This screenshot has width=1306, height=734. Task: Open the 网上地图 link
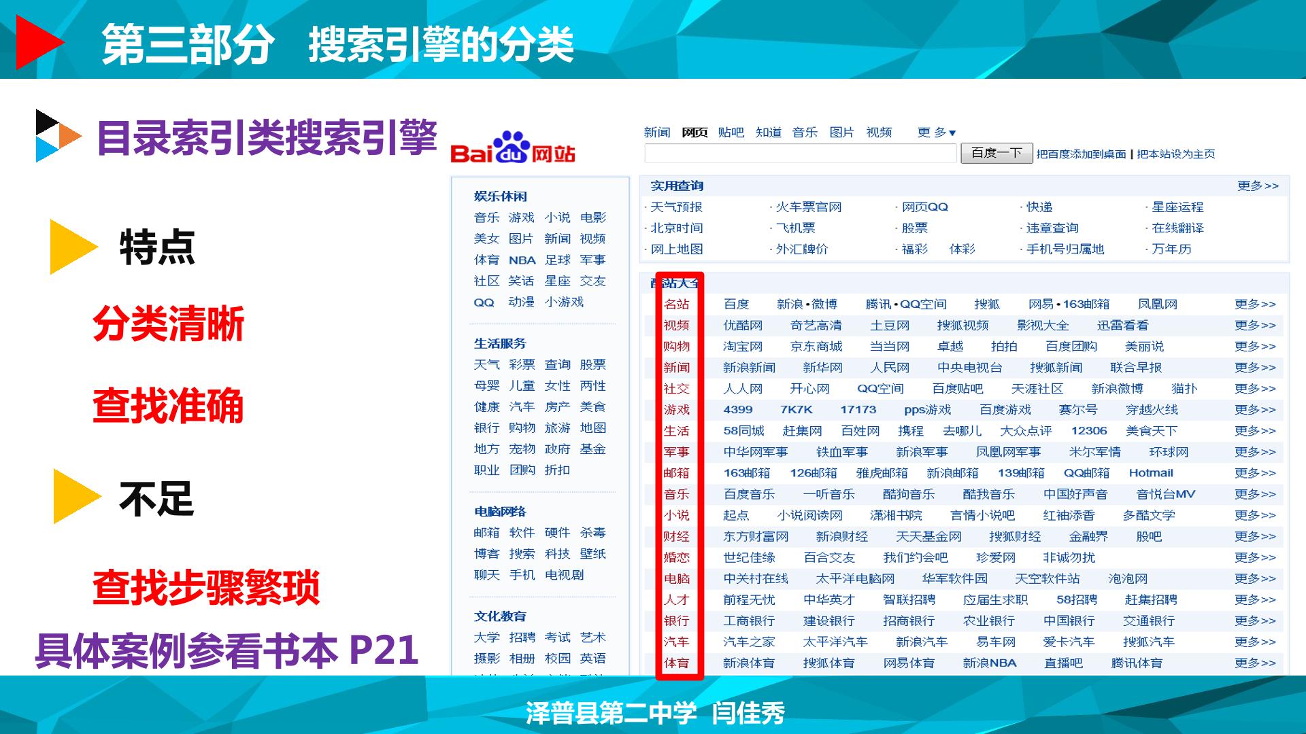[677, 249]
